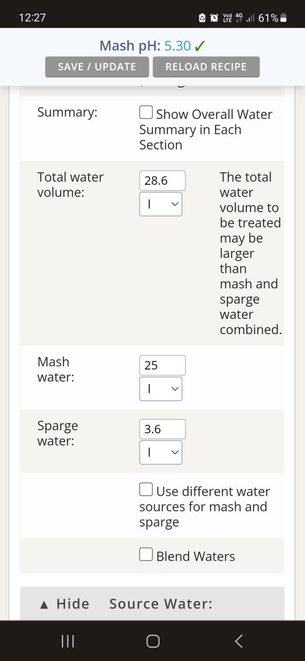The width and height of the screenshot is (305, 661).
Task: Tap the alarm clock status icon
Action: coord(214,18)
